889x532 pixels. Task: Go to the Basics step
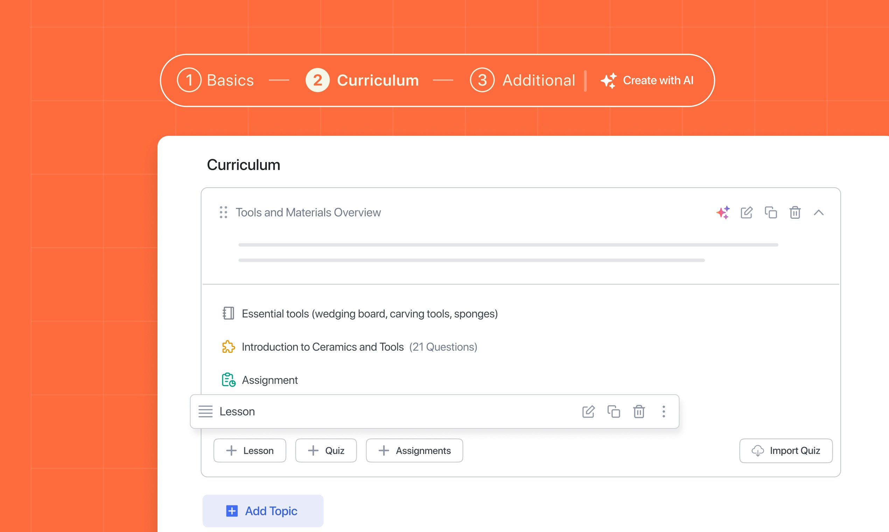tap(216, 80)
